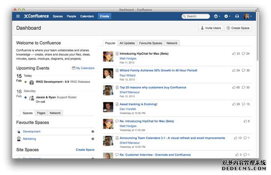Viewport: 271px width, 175px height.
Task: Click the Invite Users button
Action: (x=210, y=28)
